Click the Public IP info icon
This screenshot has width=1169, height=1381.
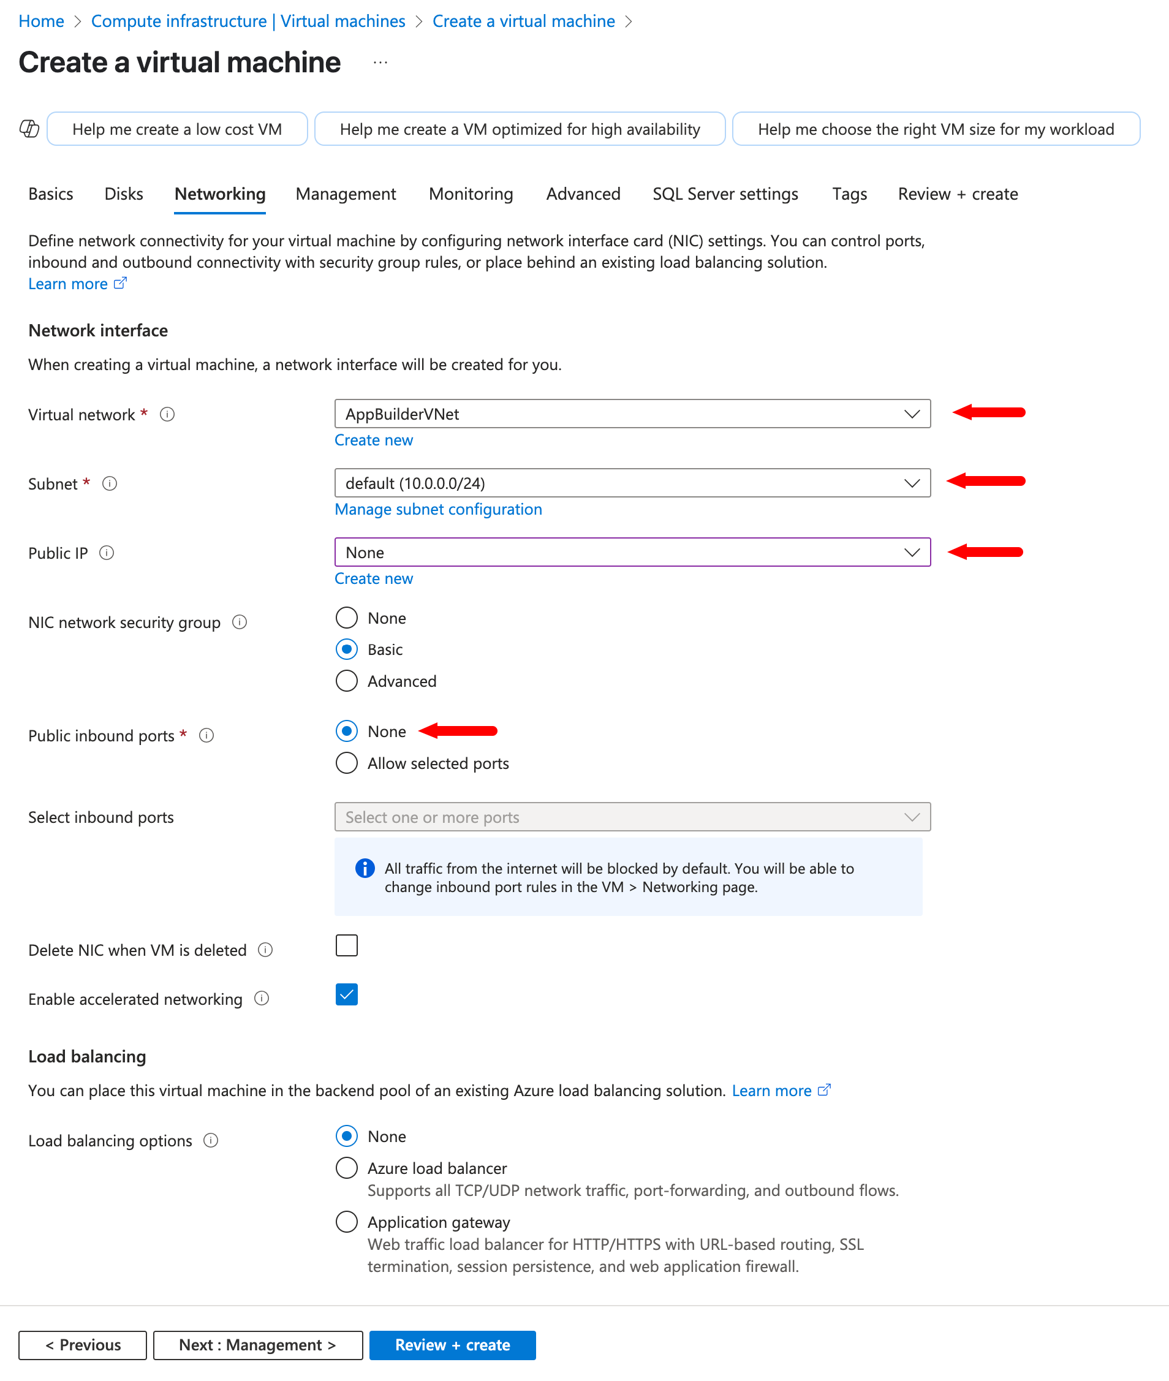[107, 553]
